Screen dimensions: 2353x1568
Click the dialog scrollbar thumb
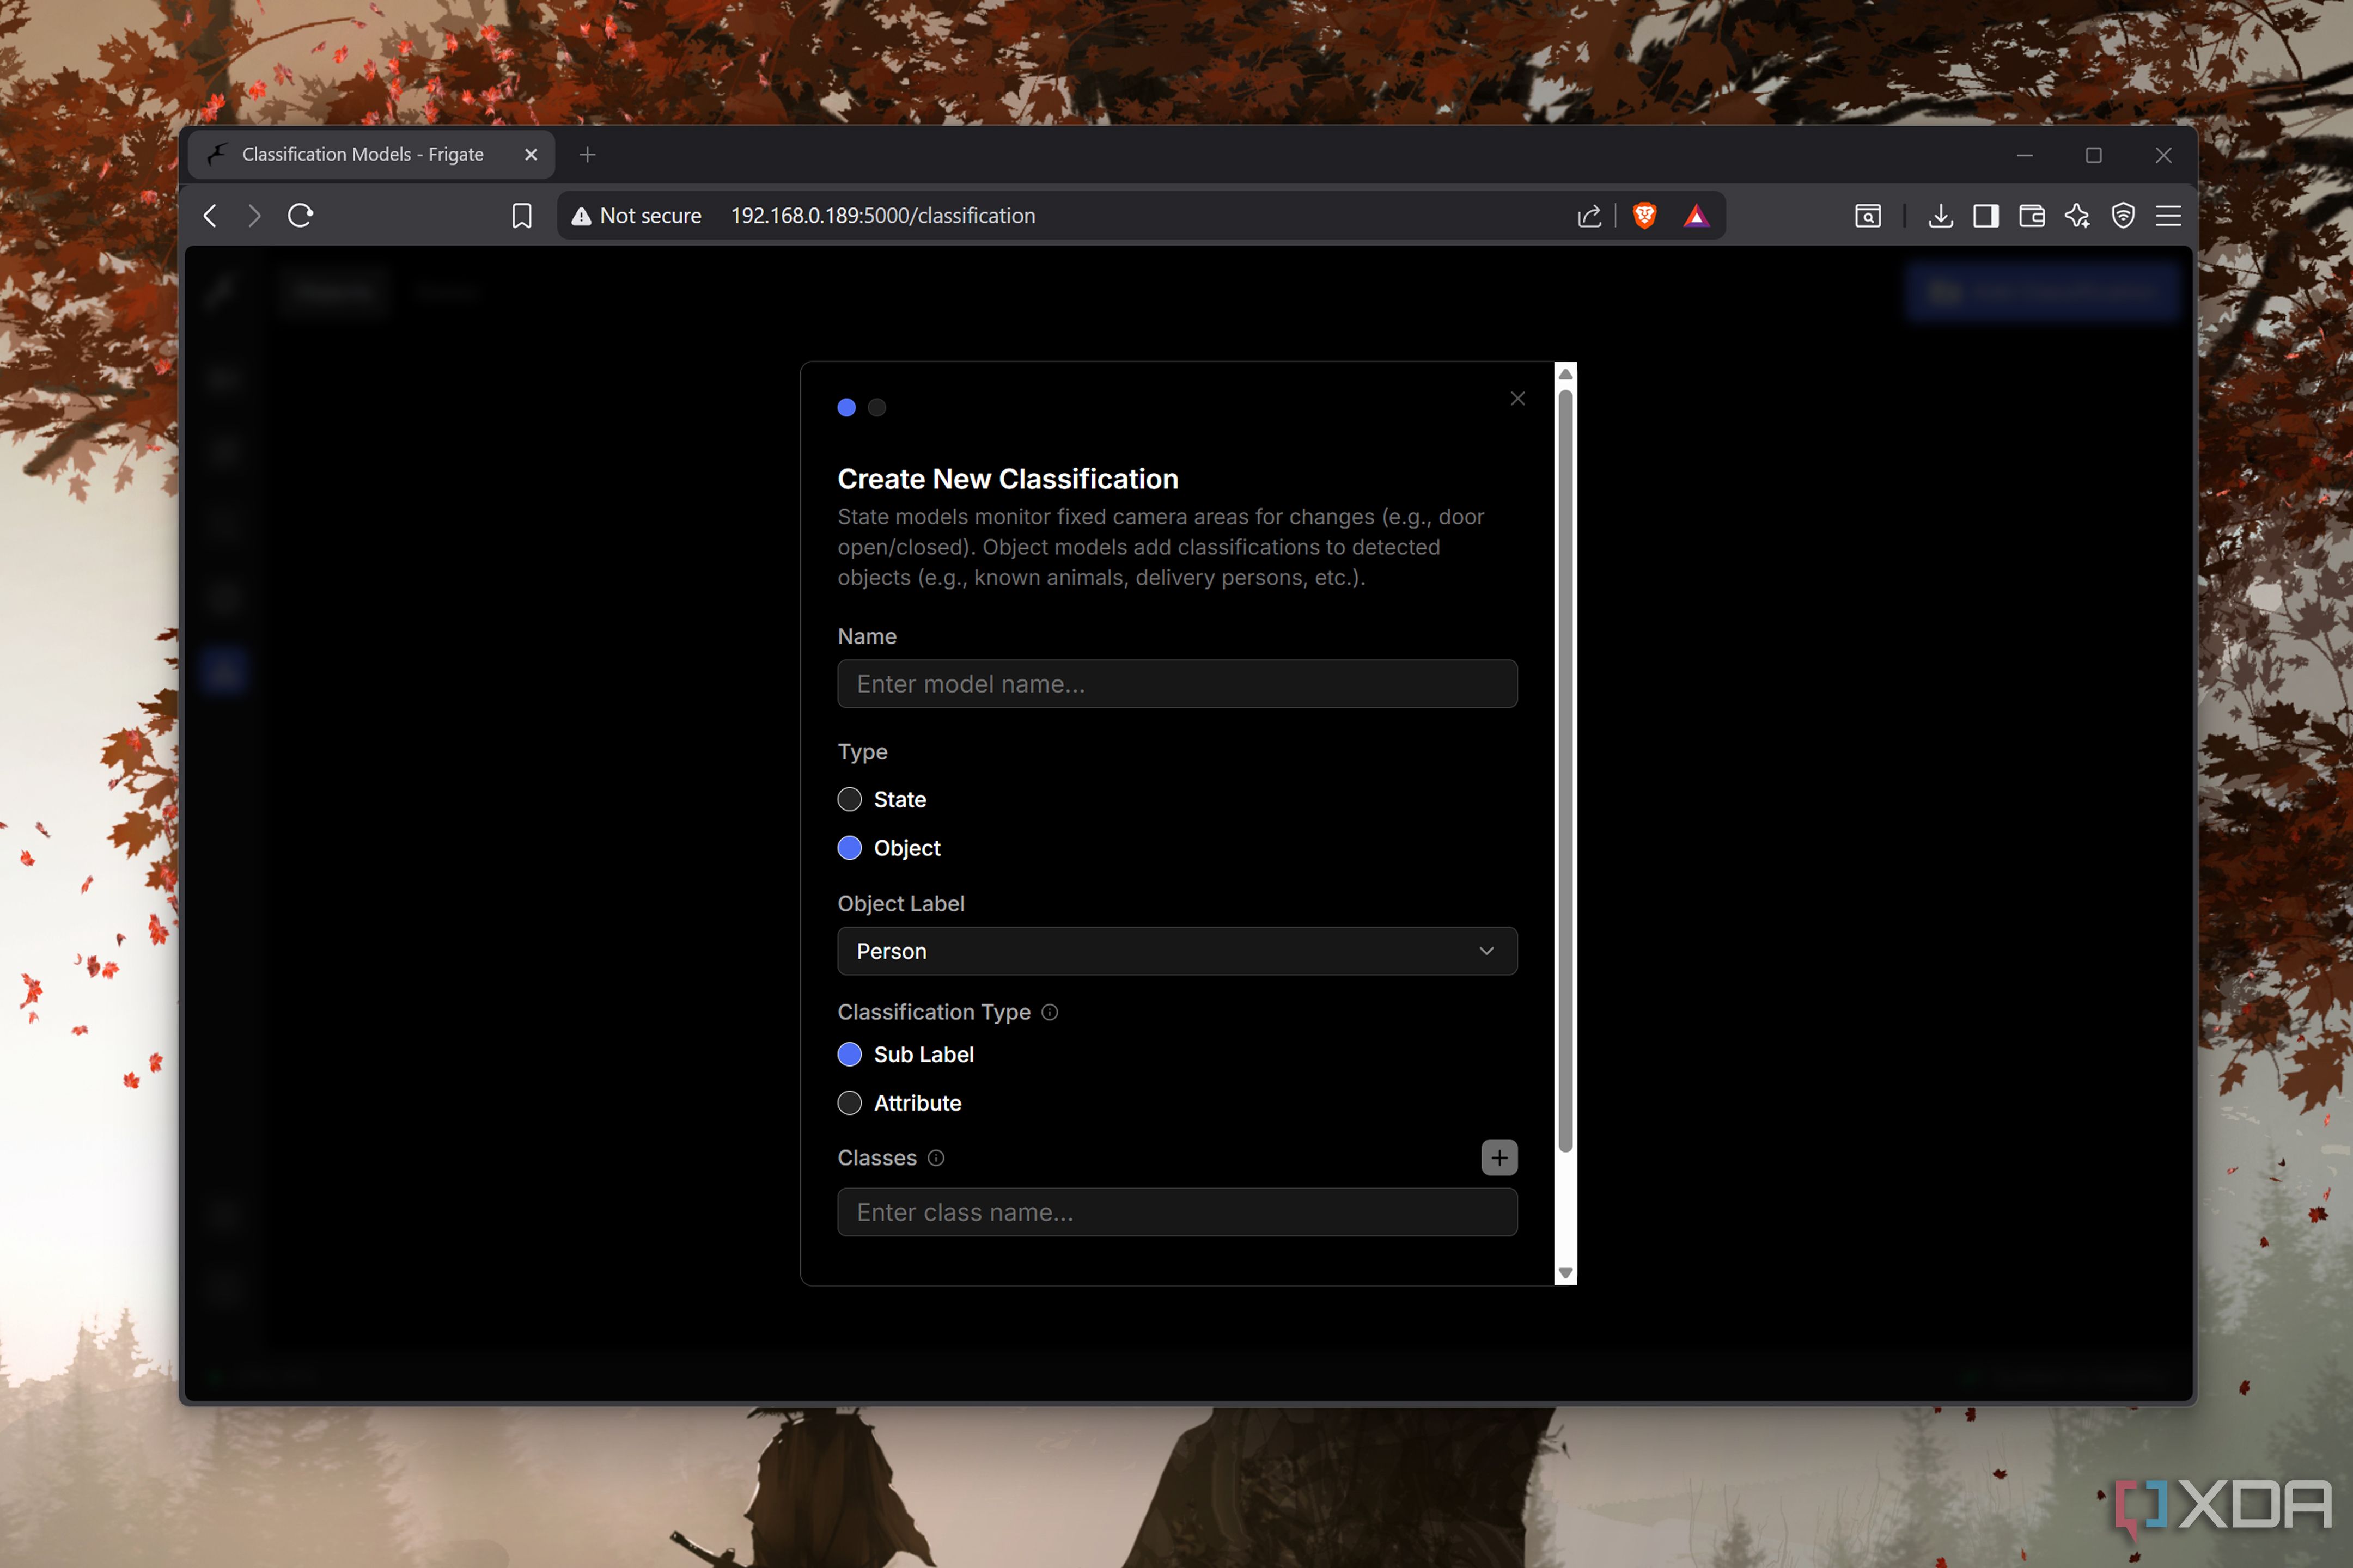(x=1565, y=770)
